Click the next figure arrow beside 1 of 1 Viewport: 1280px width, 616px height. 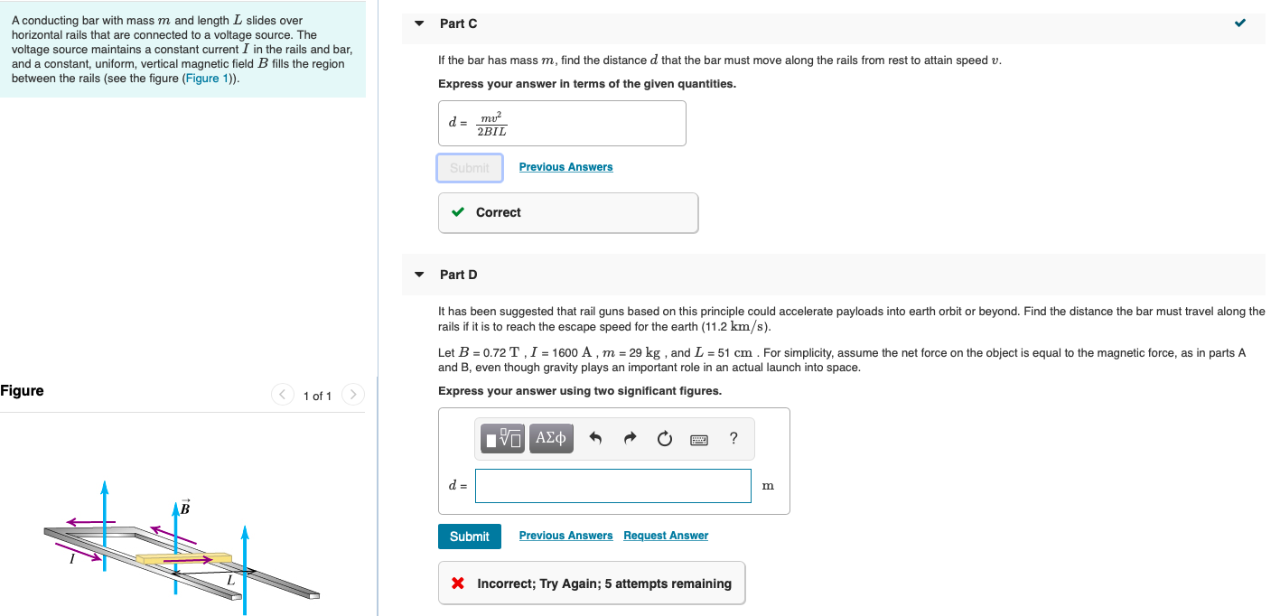tap(352, 394)
